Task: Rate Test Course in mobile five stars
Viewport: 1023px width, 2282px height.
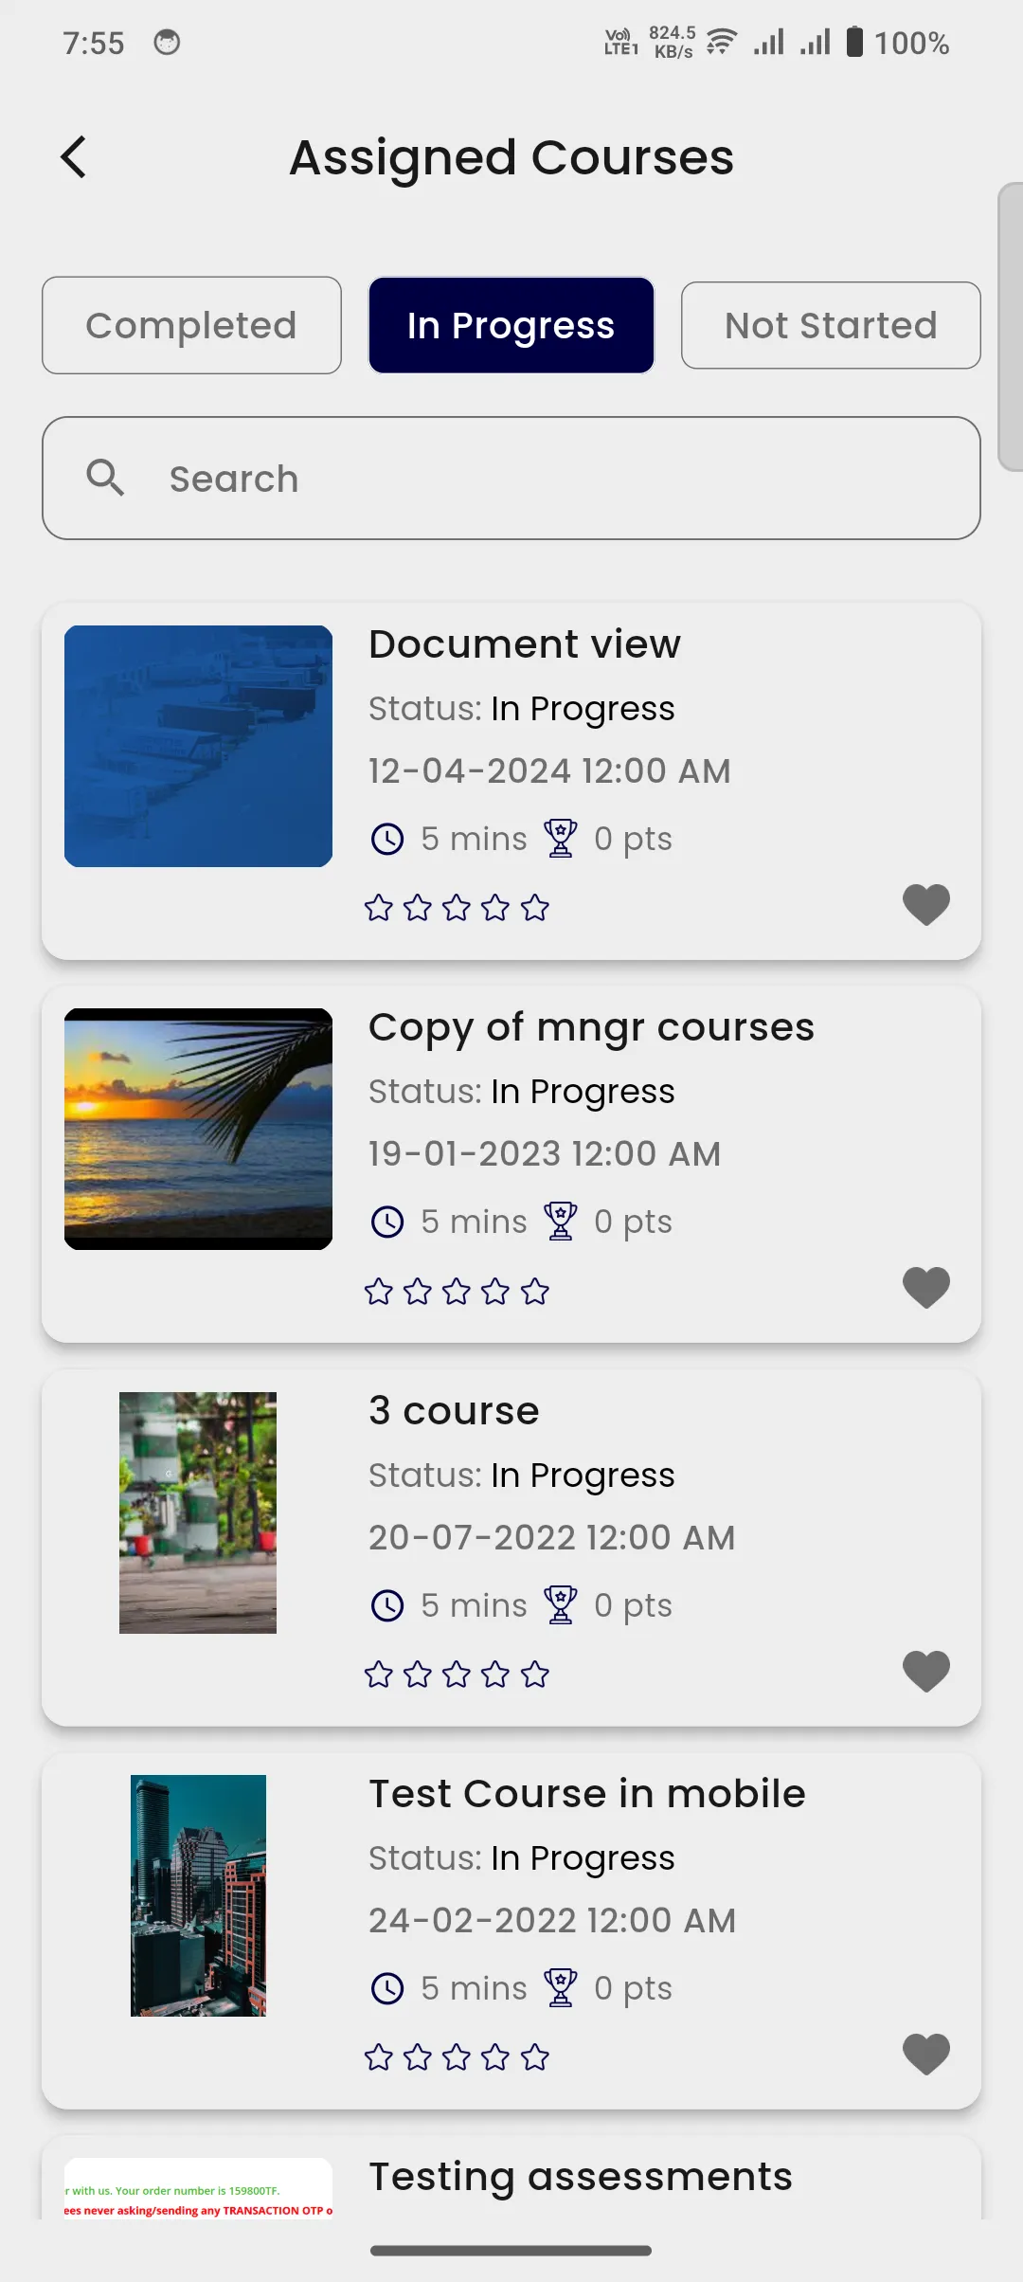Action: tap(535, 2057)
